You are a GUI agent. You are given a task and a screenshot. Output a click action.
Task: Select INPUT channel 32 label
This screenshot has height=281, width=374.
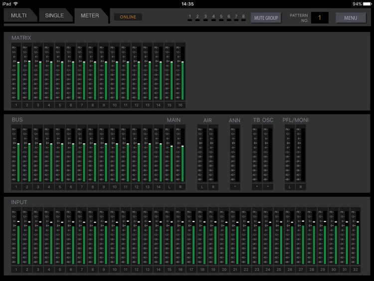356,270
